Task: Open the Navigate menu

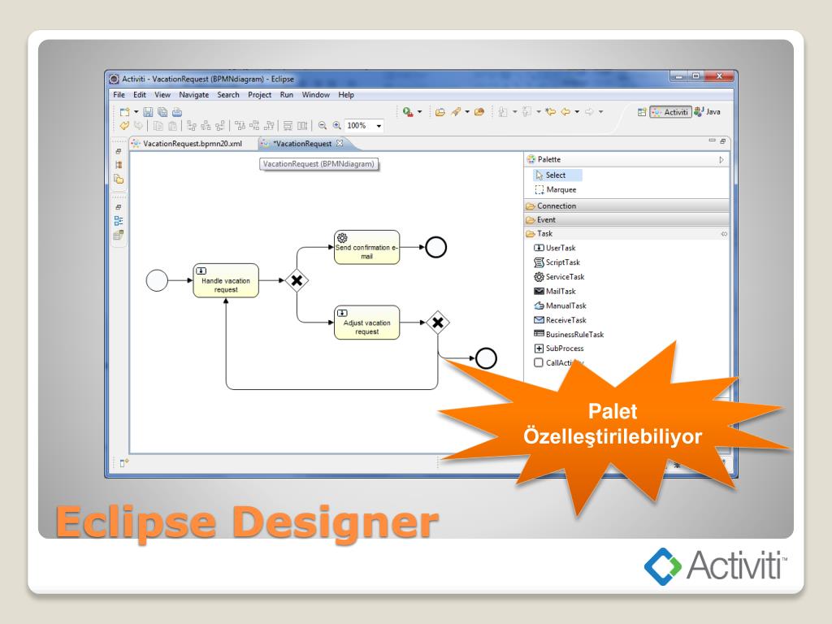Action: click(x=193, y=95)
